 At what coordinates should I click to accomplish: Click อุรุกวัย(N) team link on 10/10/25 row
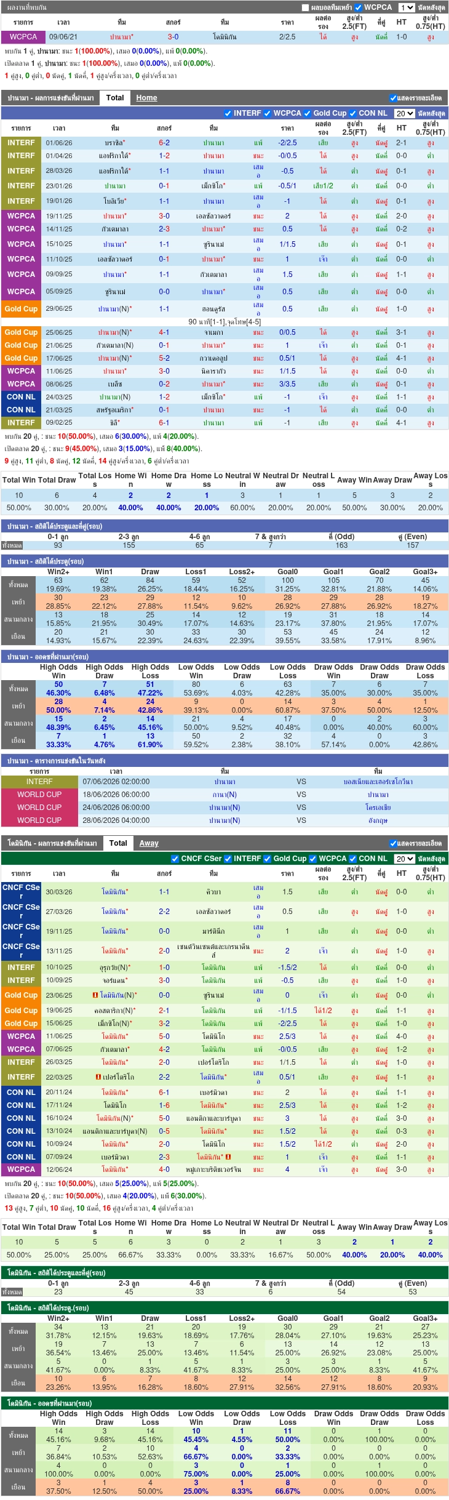click(115, 968)
